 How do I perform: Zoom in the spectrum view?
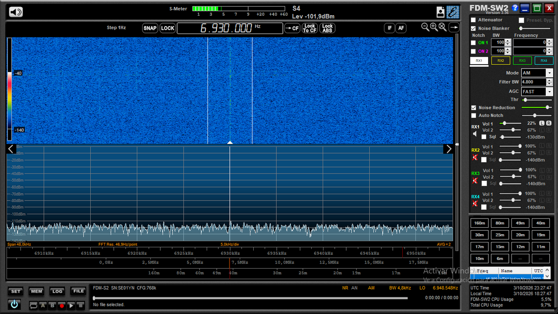pyautogui.click(x=434, y=27)
